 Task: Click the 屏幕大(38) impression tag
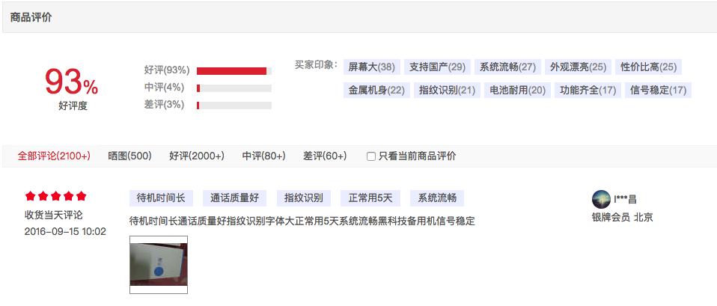point(371,67)
